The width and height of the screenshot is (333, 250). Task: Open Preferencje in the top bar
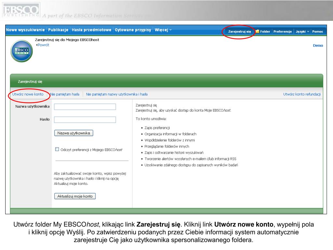(283, 32)
